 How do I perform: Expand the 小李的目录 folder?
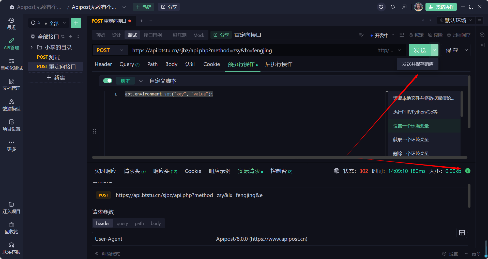pyautogui.click(x=32, y=47)
